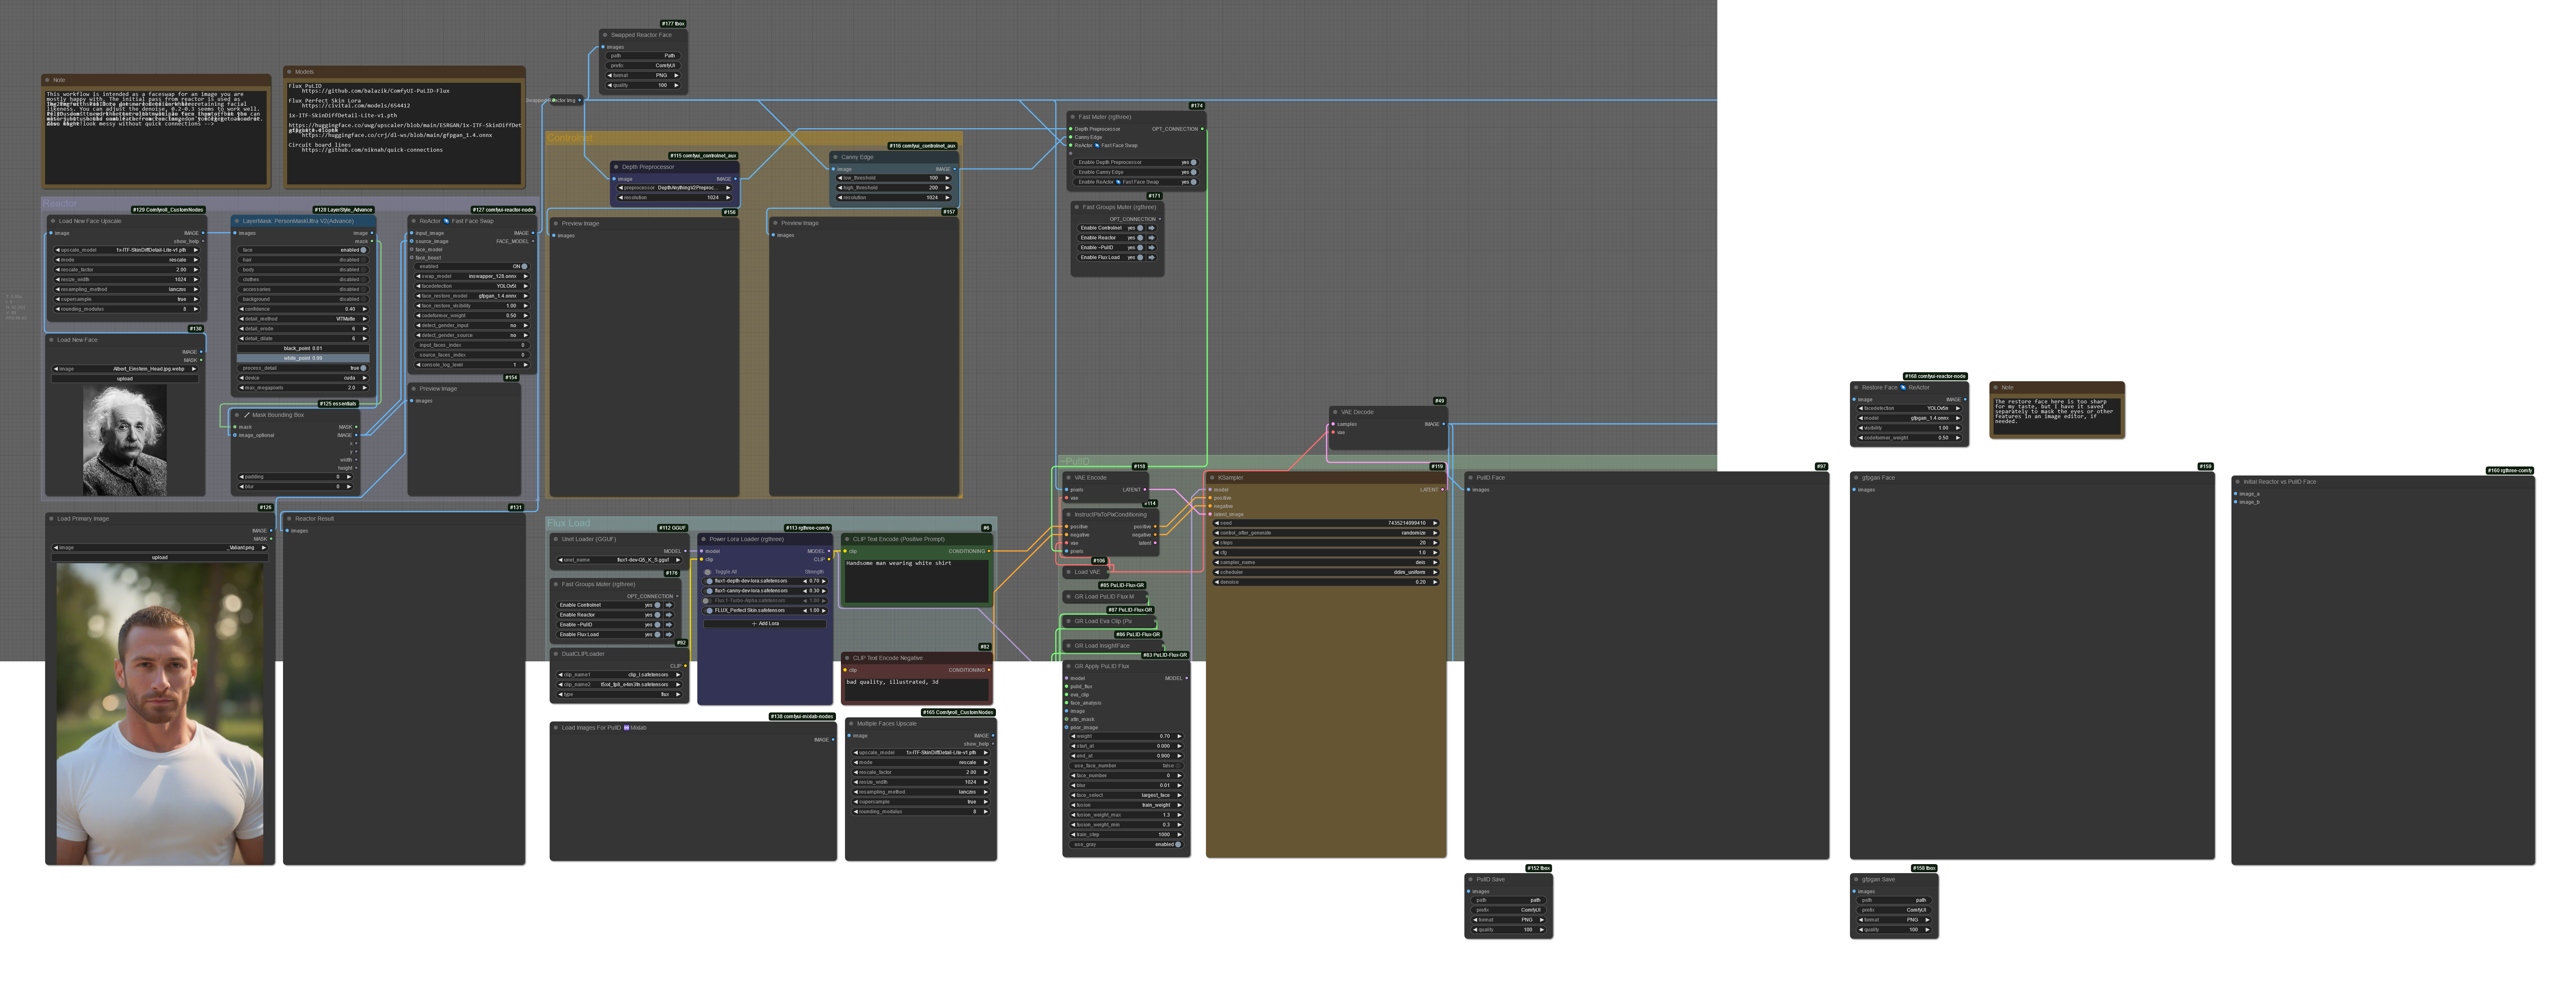Click the denoise value field in KSampler
The width and height of the screenshot is (2576, 992).
coord(1326,582)
